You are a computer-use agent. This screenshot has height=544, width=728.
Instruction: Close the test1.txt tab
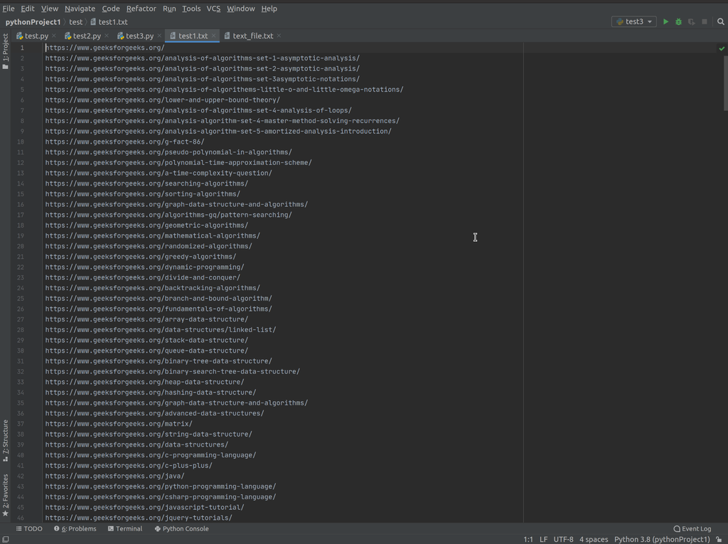coord(213,36)
